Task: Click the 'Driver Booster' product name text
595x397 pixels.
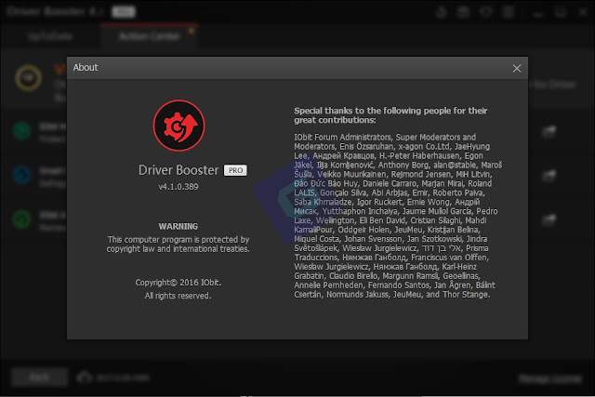Action: (x=178, y=170)
